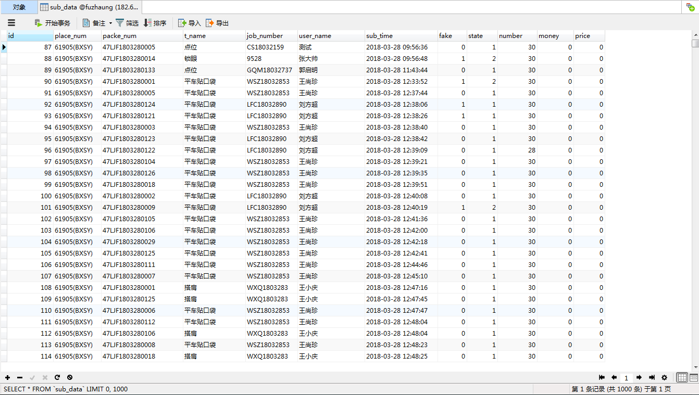The height and width of the screenshot is (395, 699).
Task: Switch to grid view icon
Action: (x=682, y=377)
